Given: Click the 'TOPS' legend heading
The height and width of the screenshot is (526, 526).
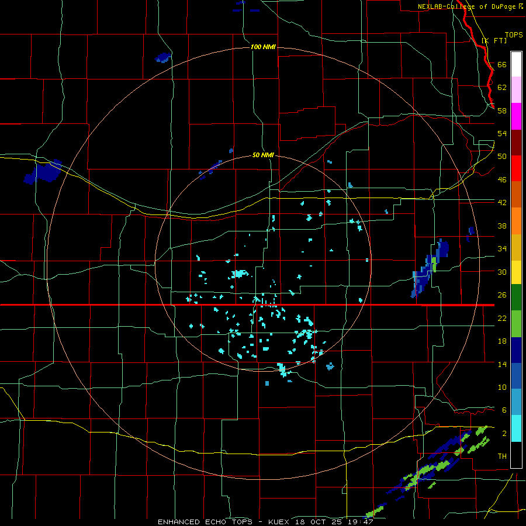Looking at the screenshot, I should [x=514, y=35].
